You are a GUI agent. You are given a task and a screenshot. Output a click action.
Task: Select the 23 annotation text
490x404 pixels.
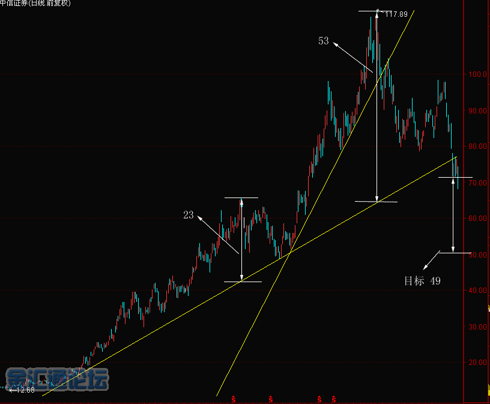click(189, 215)
